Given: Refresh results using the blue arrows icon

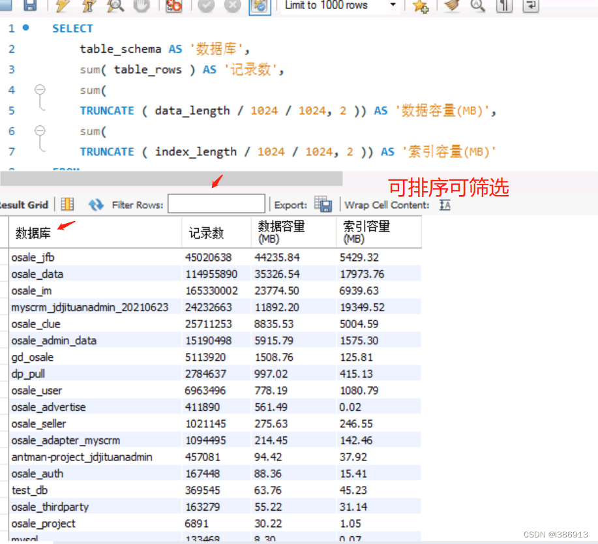Looking at the screenshot, I should click(96, 205).
